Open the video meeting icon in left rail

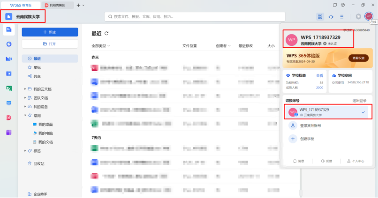(x=9, y=59)
